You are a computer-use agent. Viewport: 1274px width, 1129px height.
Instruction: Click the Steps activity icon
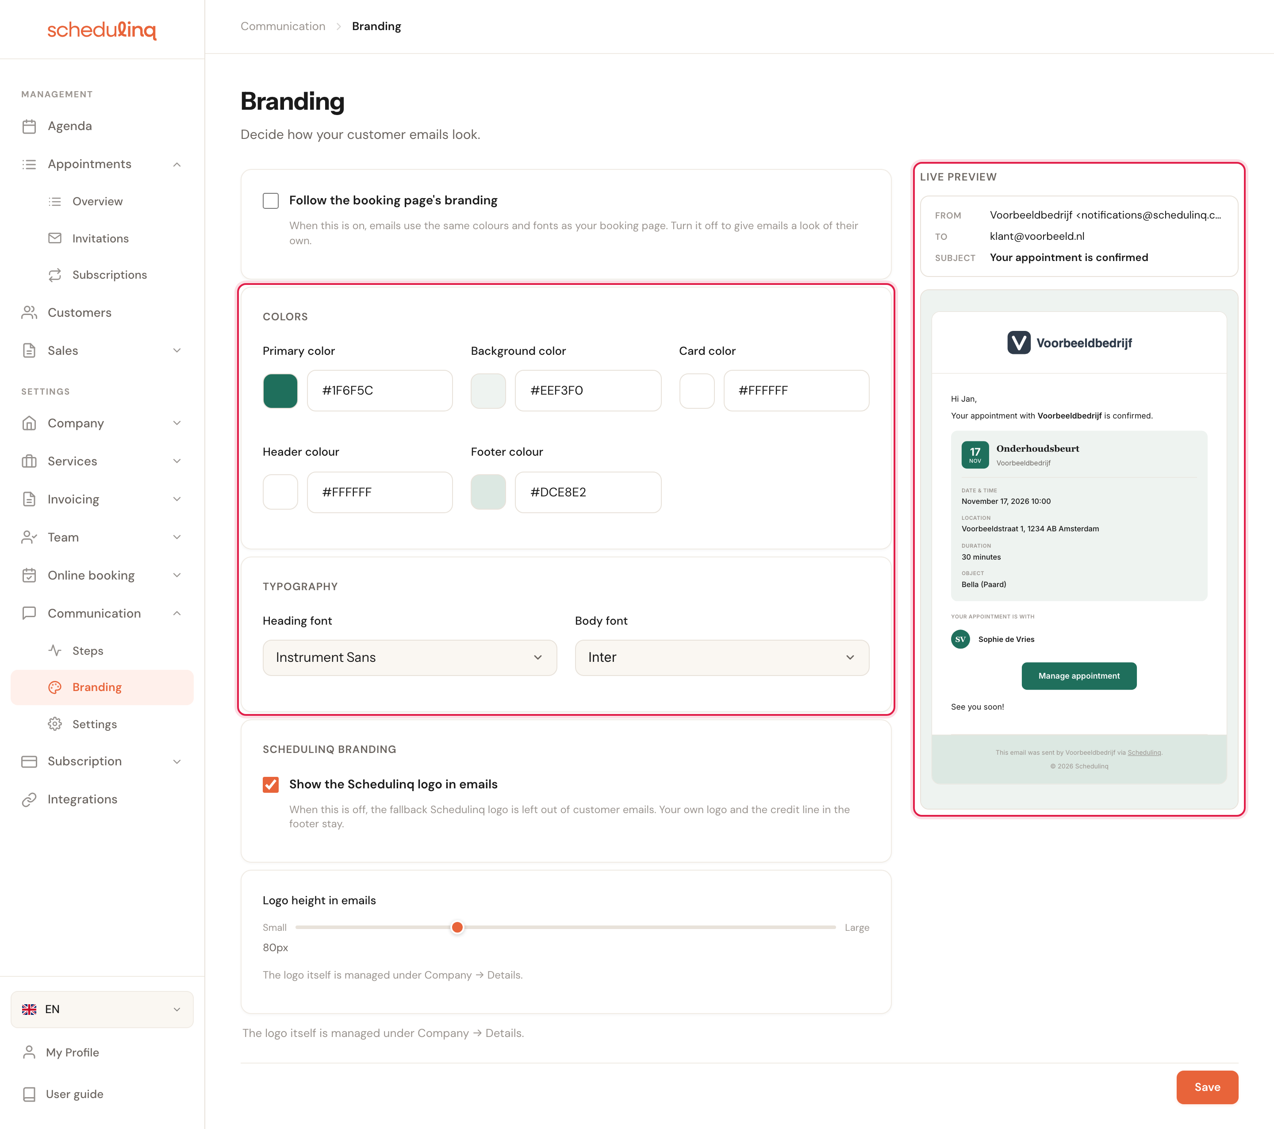tap(55, 651)
